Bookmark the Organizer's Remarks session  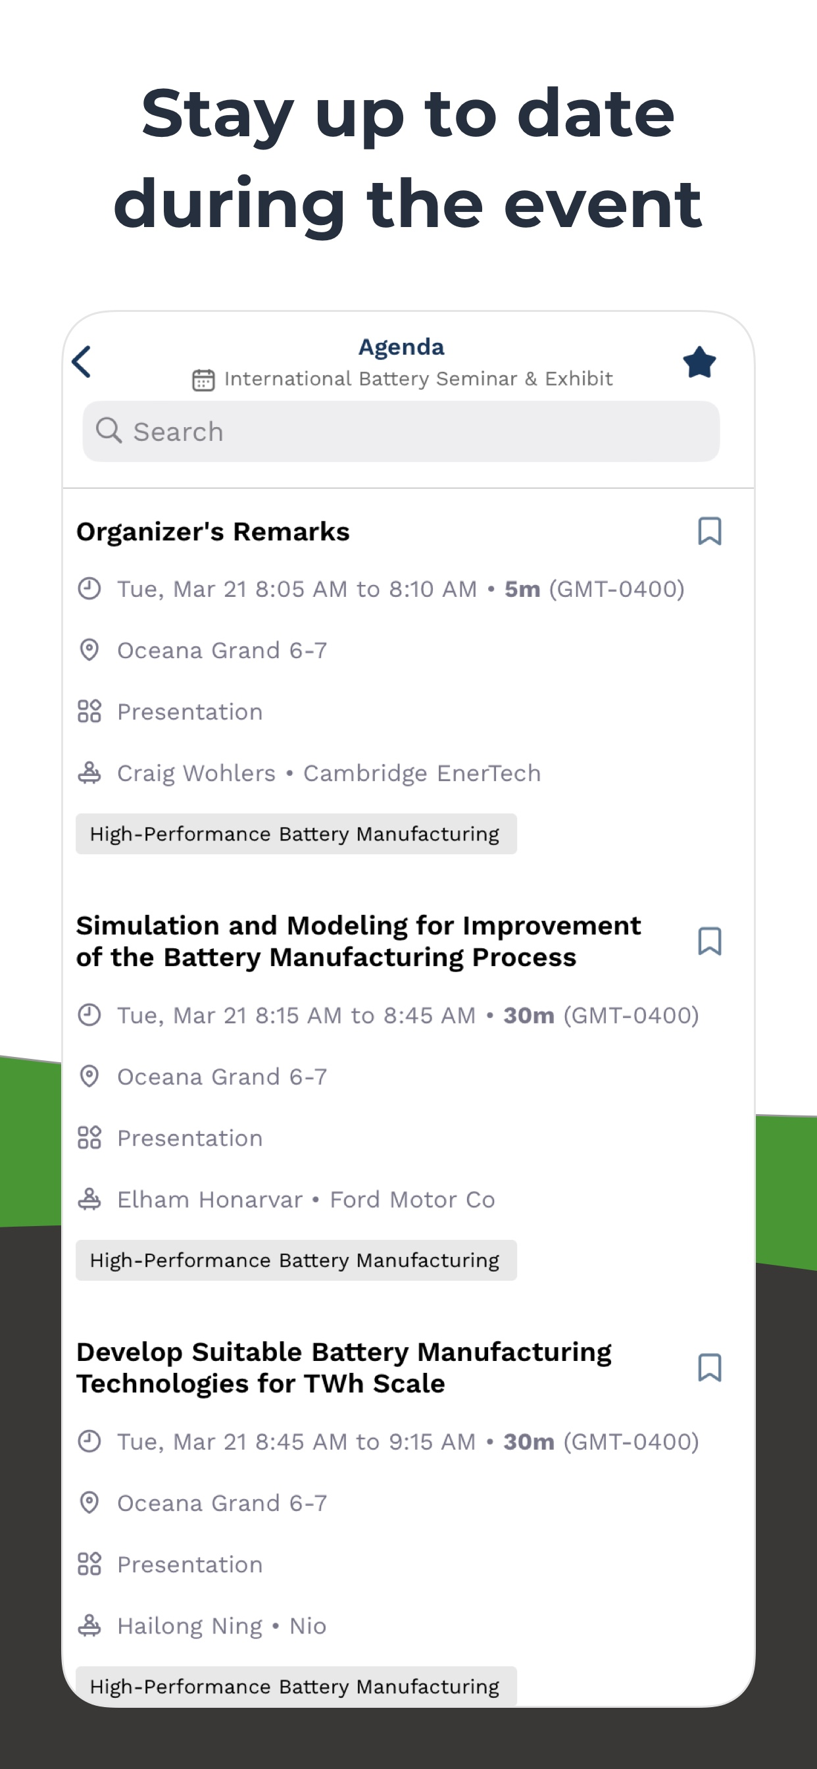[x=709, y=531]
